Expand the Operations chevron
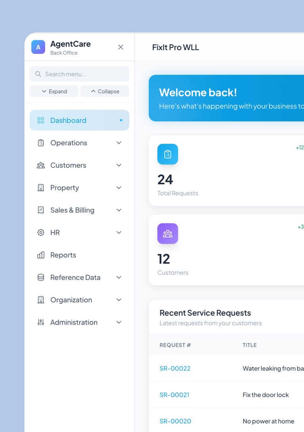The width and height of the screenshot is (304, 432). (x=119, y=143)
